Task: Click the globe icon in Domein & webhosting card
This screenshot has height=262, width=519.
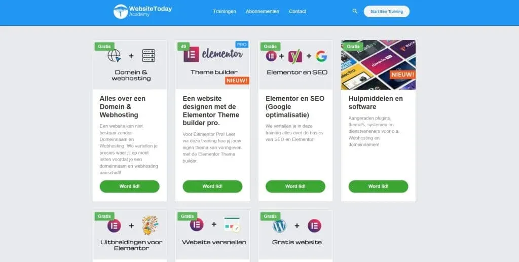Action: coord(114,56)
